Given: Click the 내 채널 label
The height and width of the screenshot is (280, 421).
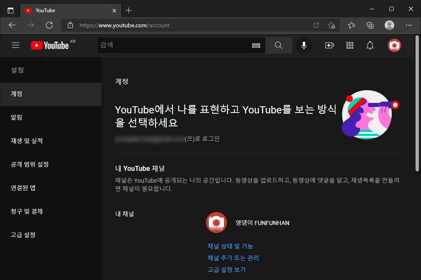Looking at the screenshot, I should click(125, 214).
